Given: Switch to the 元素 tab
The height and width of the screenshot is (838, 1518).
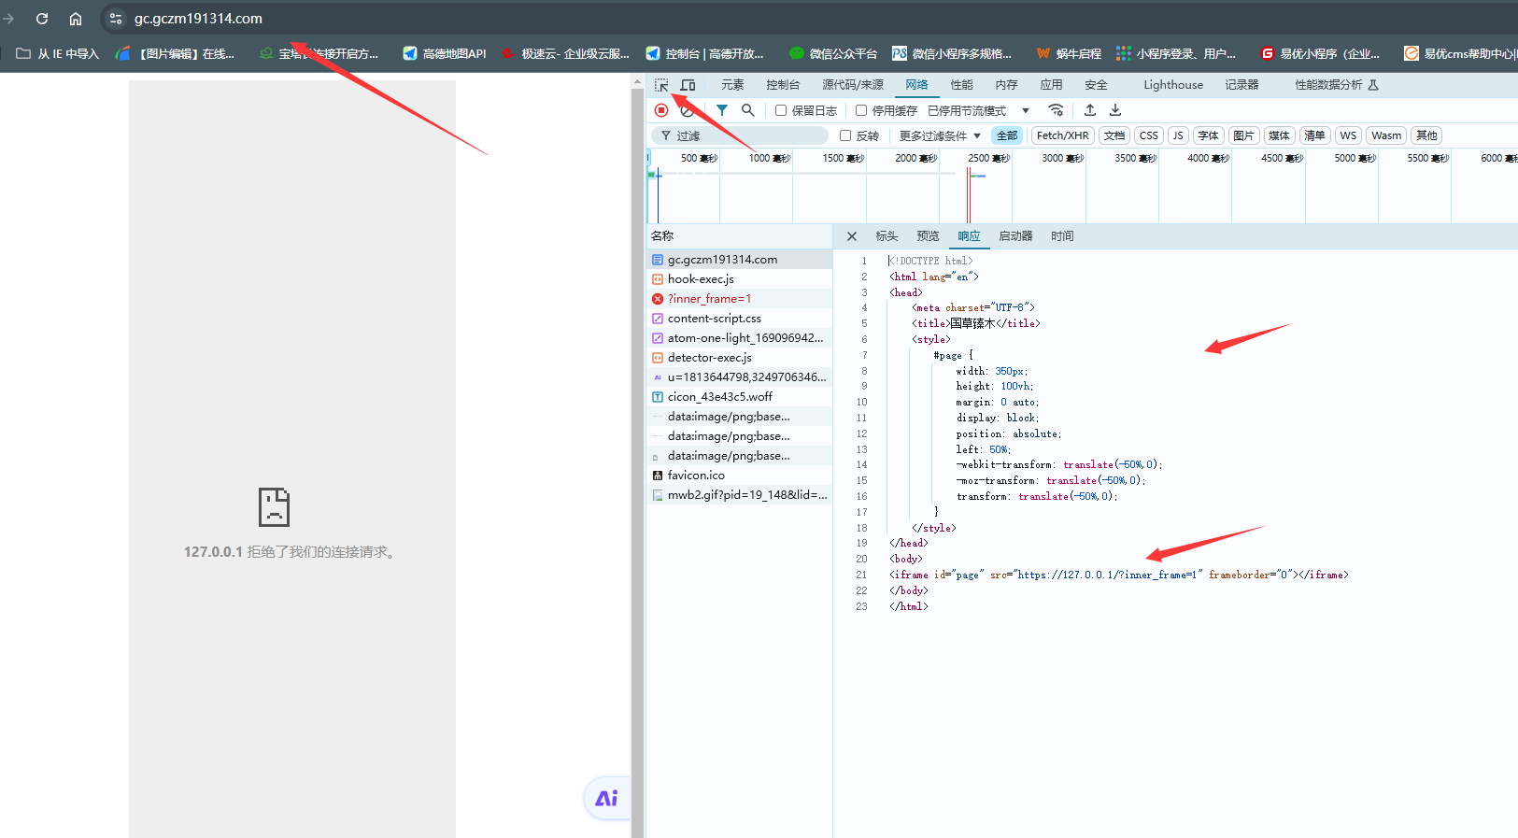Looking at the screenshot, I should point(732,85).
